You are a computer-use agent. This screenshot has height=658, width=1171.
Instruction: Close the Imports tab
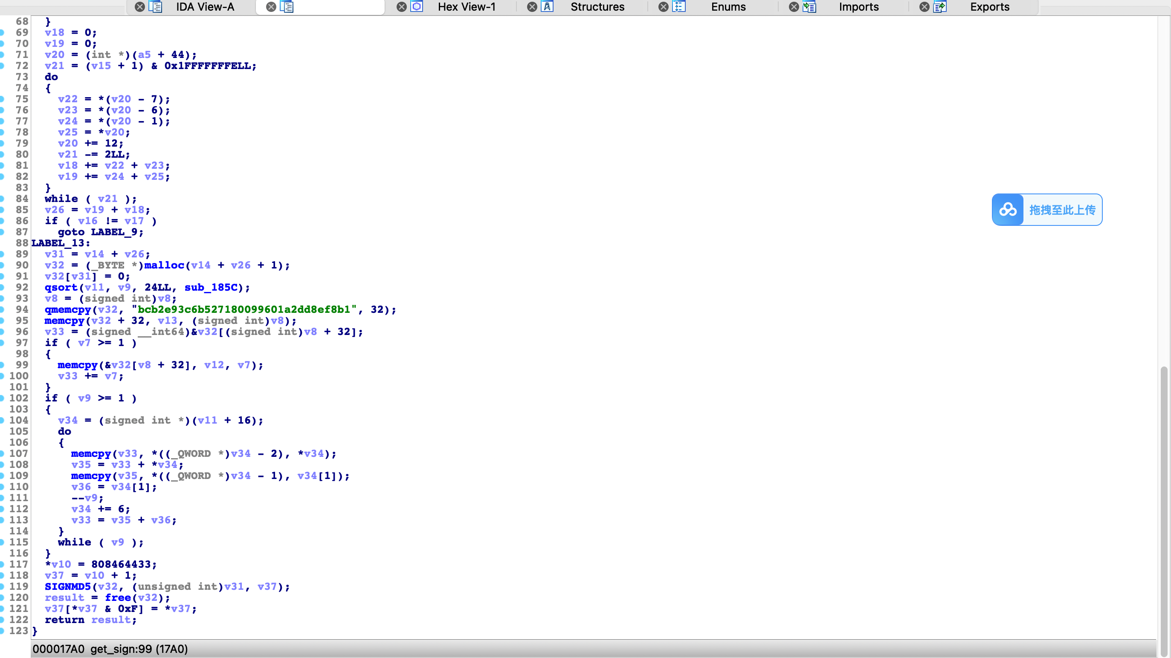[794, 7]
